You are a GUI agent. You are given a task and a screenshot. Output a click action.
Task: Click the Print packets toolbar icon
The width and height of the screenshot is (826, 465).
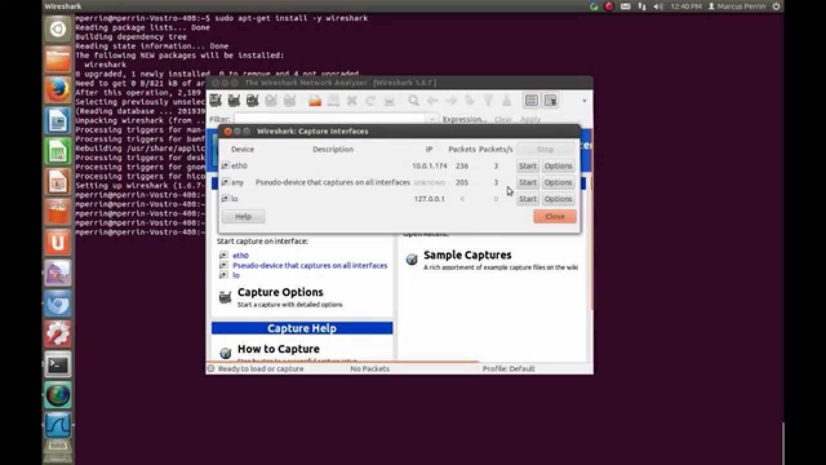(389, 100)
